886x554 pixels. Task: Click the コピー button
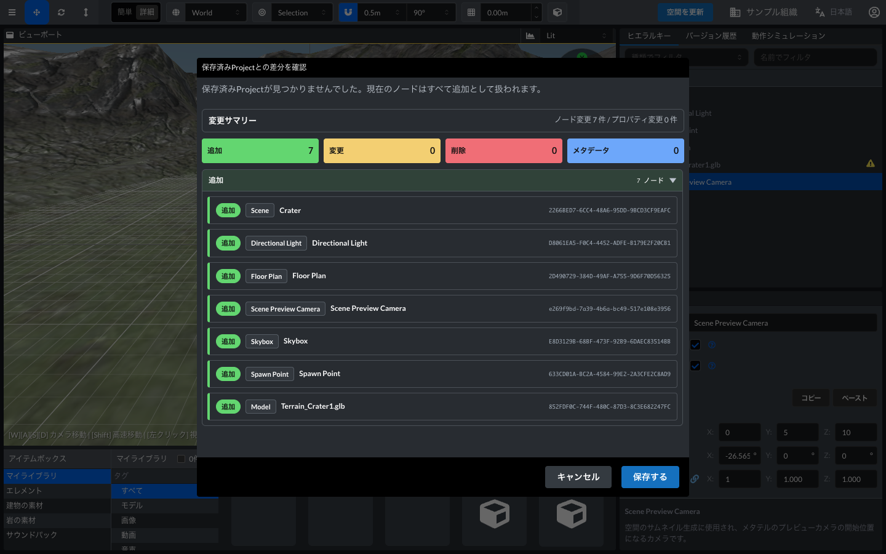[x=811, y=398]
